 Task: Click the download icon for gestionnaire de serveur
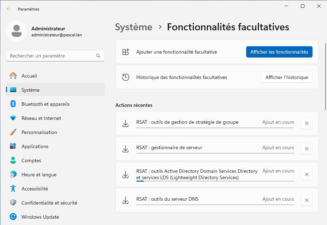[126, 149]
